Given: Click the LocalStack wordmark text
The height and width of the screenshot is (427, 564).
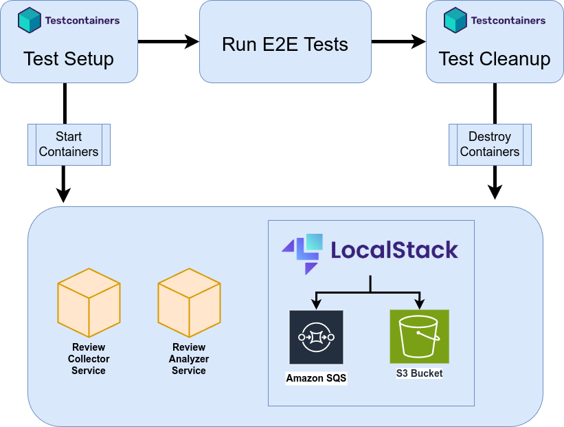Looking at the screenshot, I should [394, 250].
